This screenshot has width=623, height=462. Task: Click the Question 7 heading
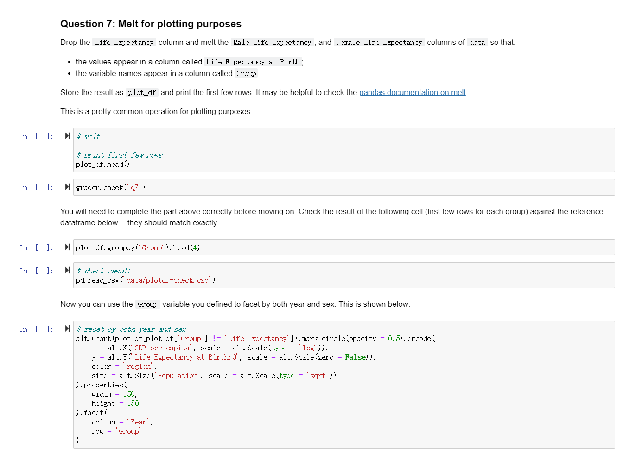tap(151, 24)
